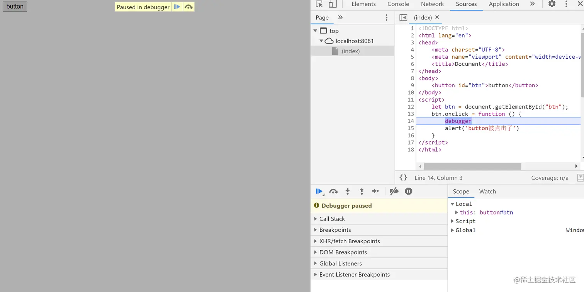Expand XHR/fetch Breakpoints section
The width and height of the screenshot is (584, 292).
(379, 241)
